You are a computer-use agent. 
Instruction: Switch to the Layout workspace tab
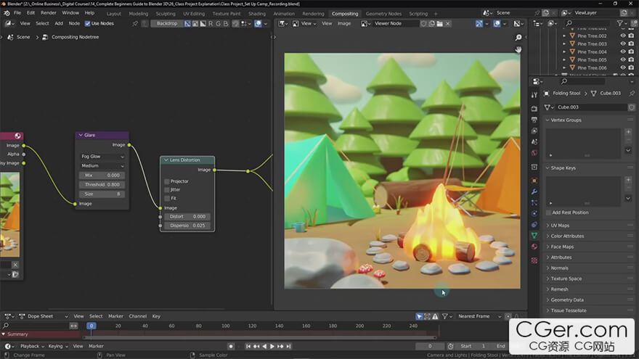click(114, 14)
